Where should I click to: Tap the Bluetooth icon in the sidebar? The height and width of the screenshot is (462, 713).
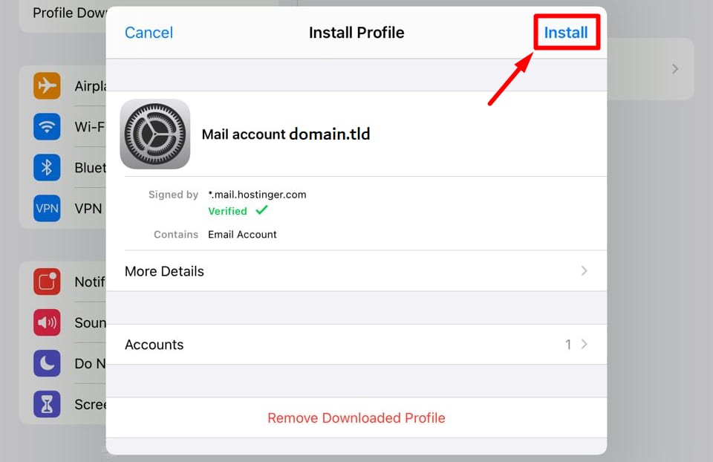click(47, 167)
